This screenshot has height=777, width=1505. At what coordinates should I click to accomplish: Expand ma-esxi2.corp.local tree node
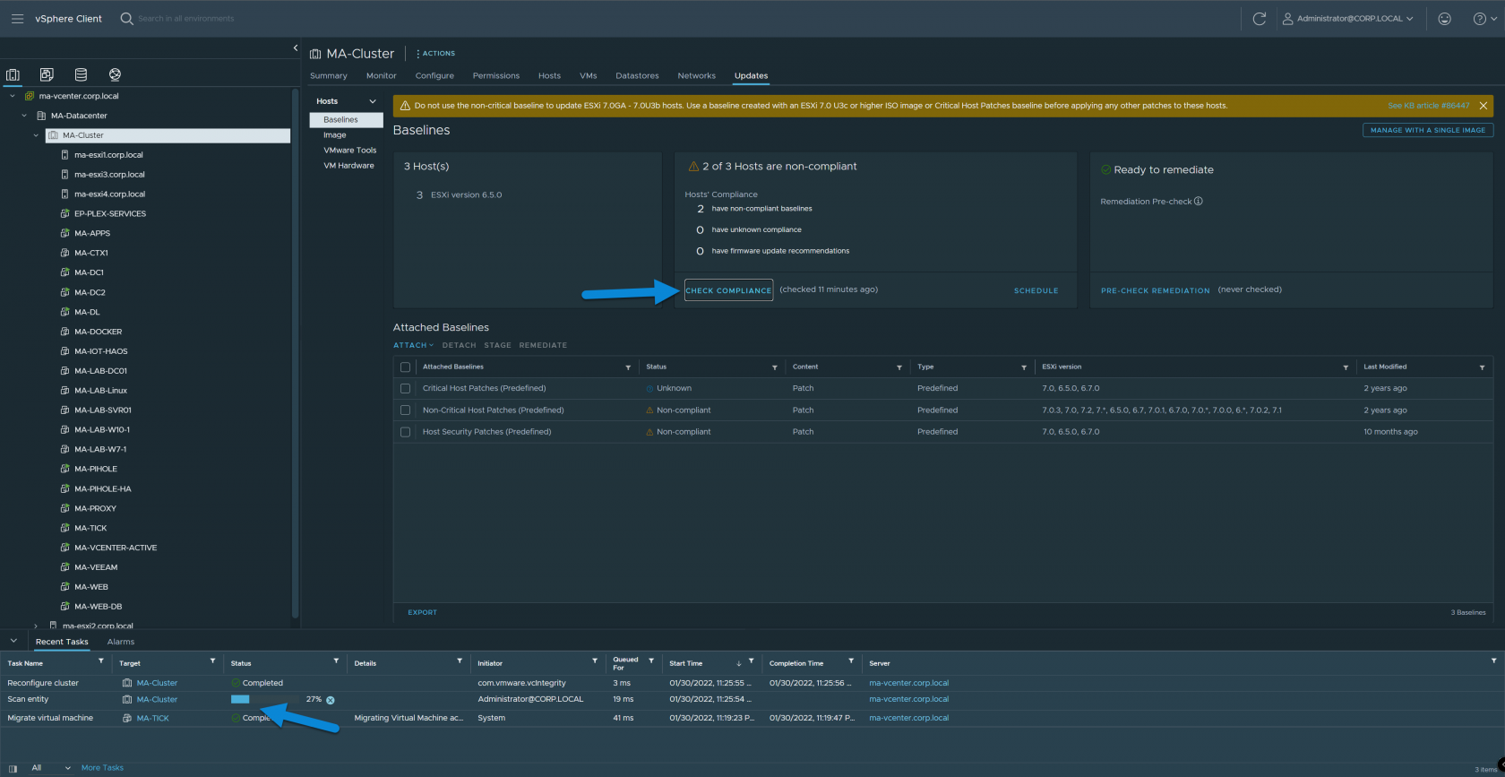click(x=36, y=626)
